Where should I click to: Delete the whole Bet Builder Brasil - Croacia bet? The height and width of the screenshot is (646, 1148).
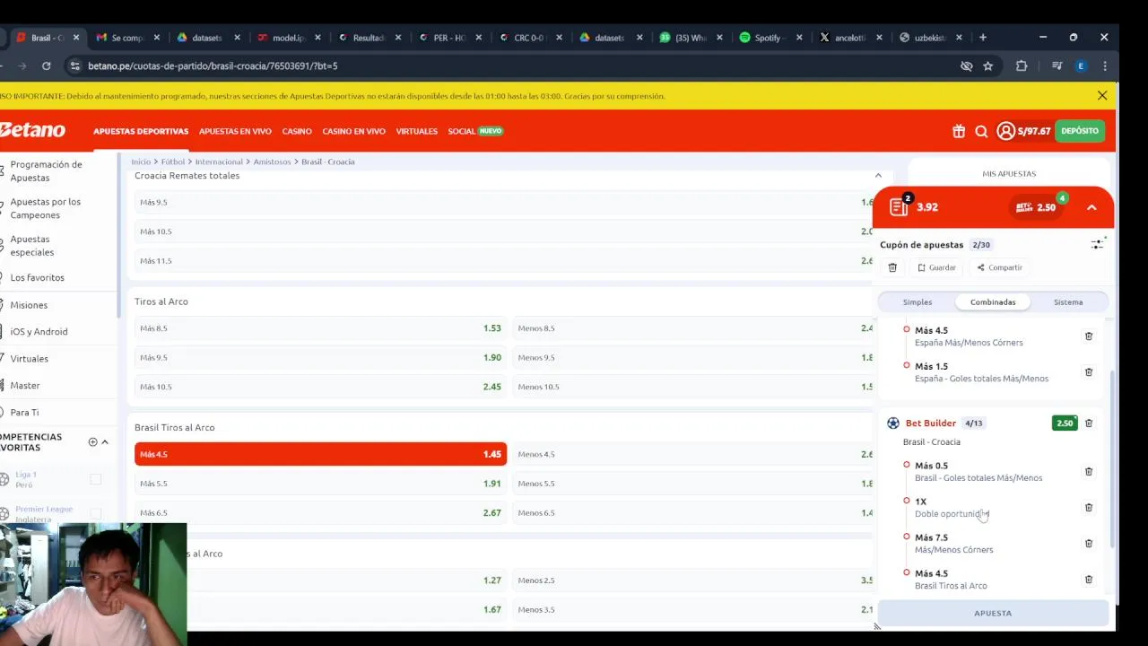(x=1089, y=423)
